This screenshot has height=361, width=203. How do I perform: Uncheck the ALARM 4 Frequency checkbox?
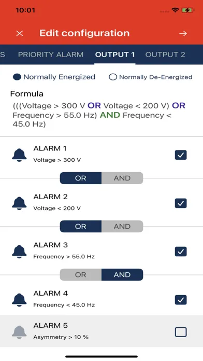click(181, 300)
